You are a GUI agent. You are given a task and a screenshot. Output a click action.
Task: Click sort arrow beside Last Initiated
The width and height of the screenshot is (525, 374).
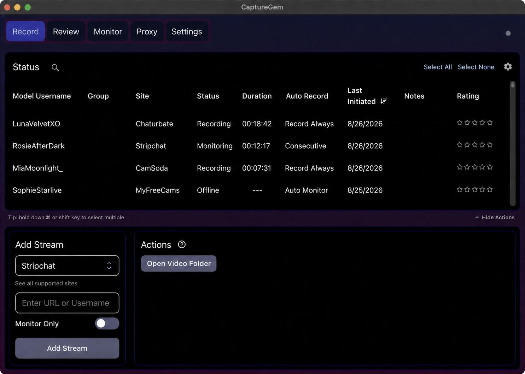(x=384, y=101)
